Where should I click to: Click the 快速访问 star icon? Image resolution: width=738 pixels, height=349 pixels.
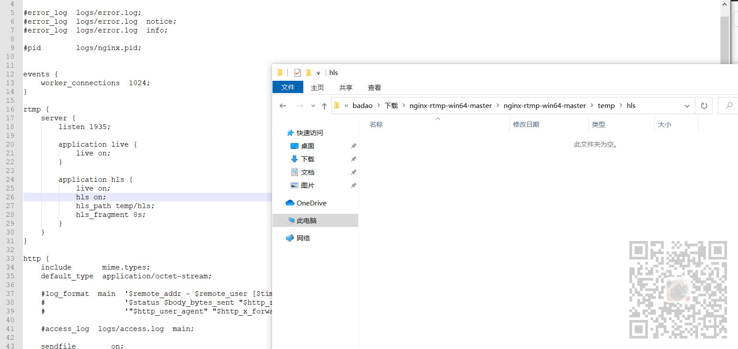(x=290, y=133)
